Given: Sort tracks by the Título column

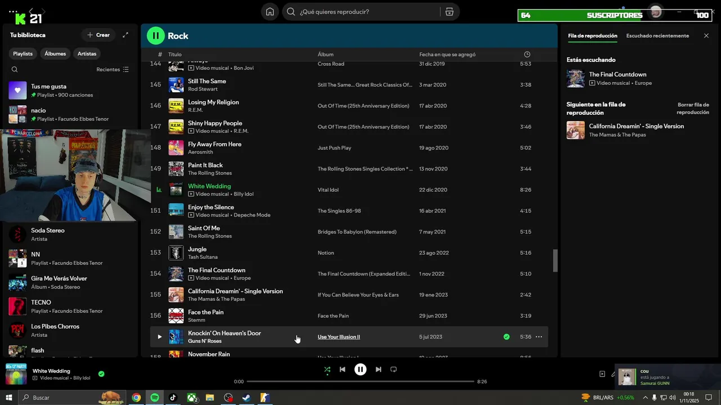Looking at the screenshot, I should pyautogui.click(x=175, y=55).
